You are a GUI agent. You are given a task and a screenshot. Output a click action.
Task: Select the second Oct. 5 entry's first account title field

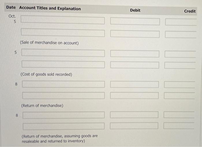pos(63,53)
